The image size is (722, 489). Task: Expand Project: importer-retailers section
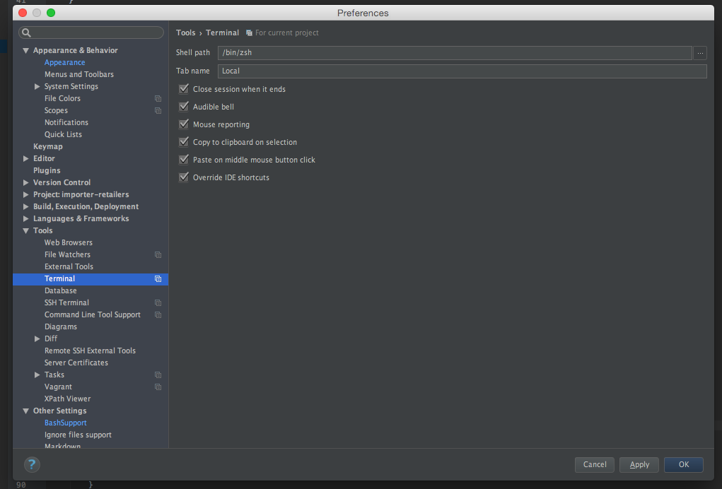click(25, 194)
